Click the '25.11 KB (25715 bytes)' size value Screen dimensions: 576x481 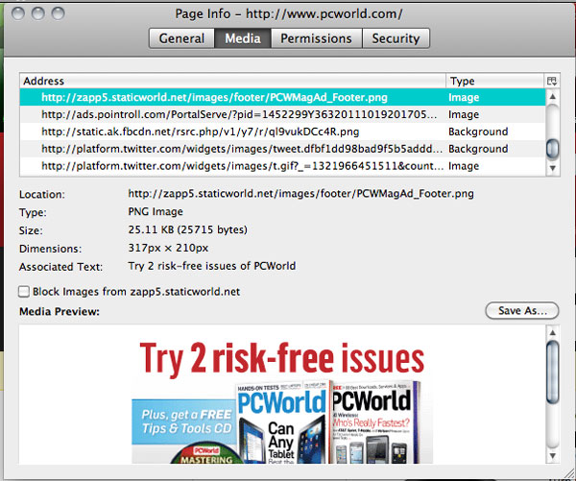(x=188, y=230)
